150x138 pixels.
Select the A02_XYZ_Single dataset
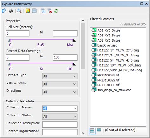(x=109, y=30)
